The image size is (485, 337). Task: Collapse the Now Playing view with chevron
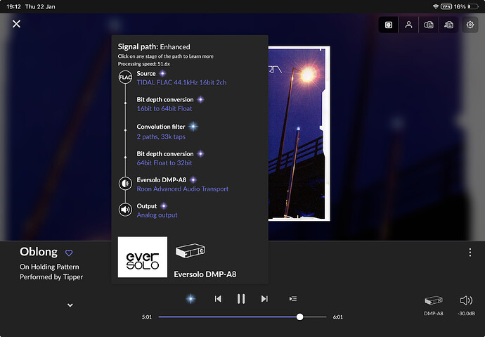pyautogui.click(x=70, y=305)
